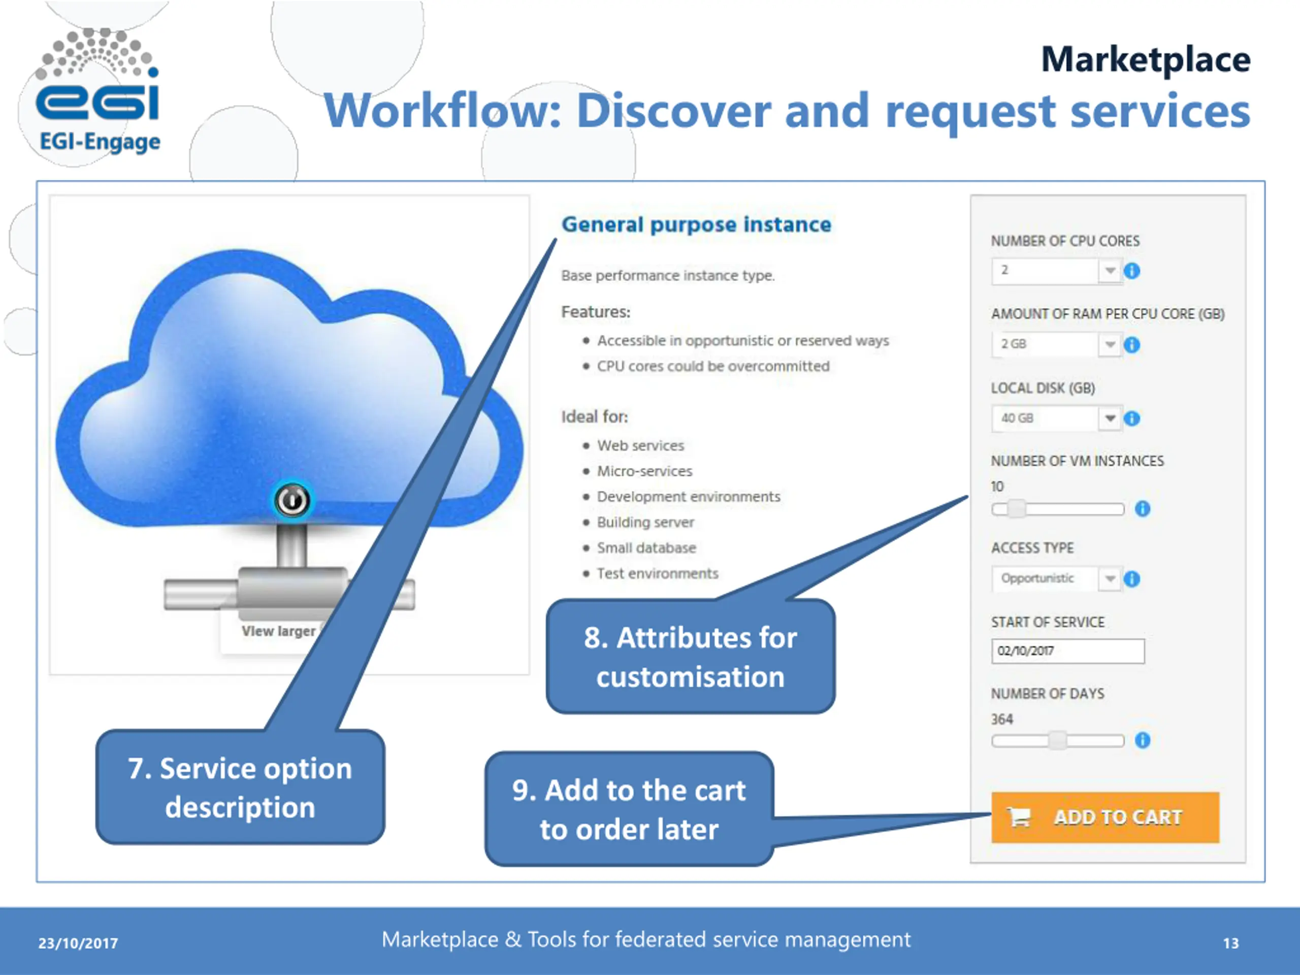Click info icon beside Local Disk dropdown

coord(1131,418)
